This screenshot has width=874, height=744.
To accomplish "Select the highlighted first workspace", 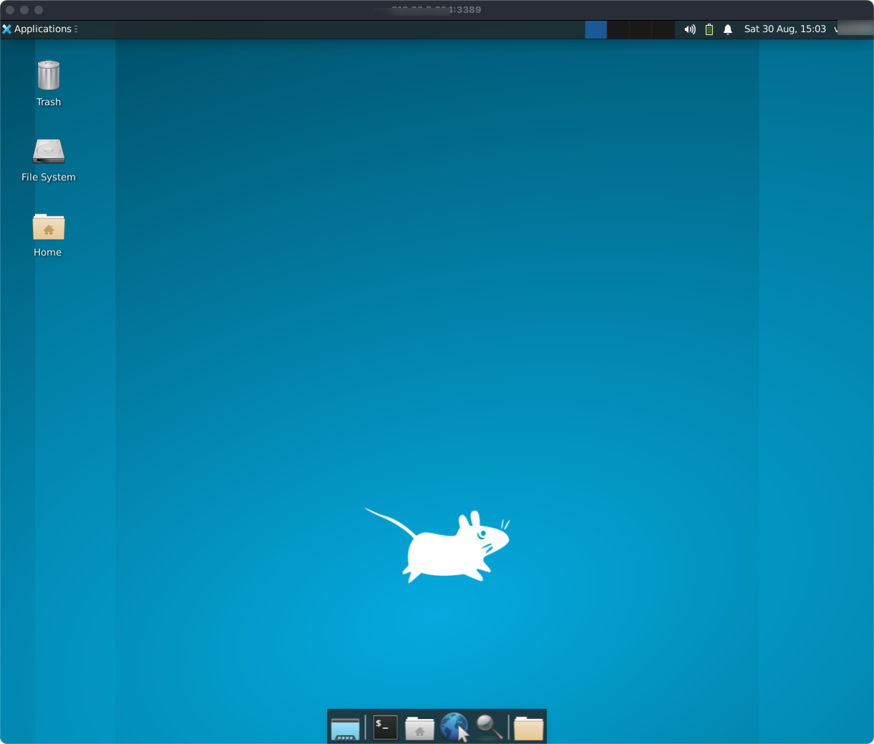I will [596, 29].
